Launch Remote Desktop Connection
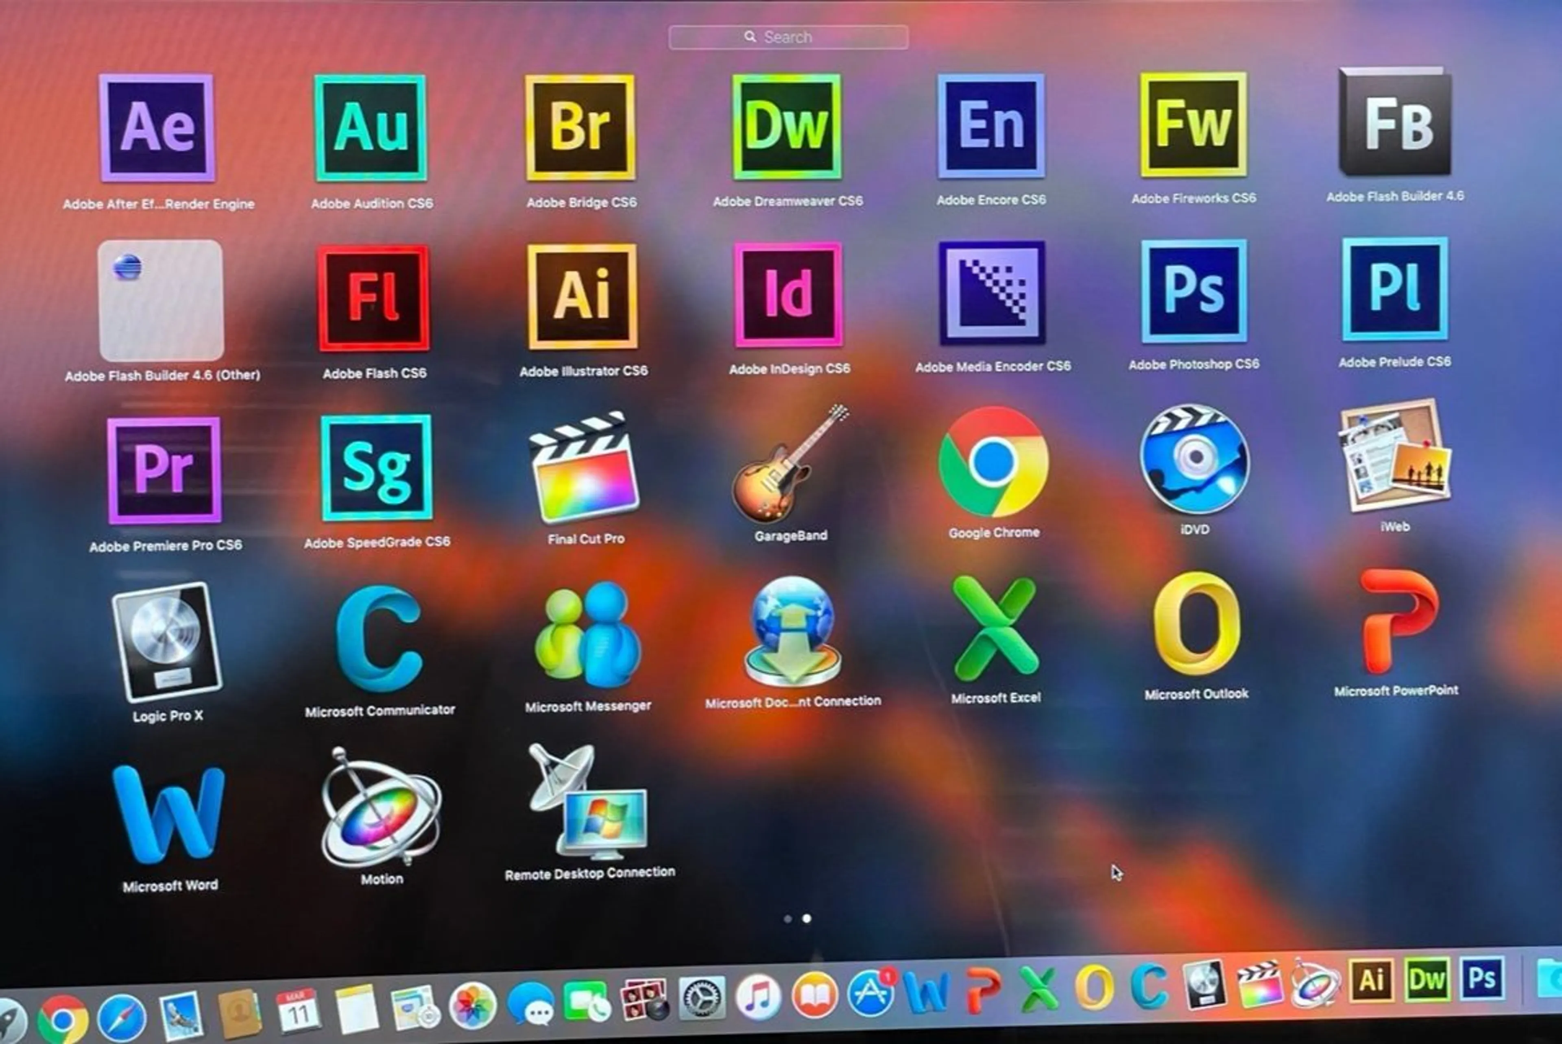The width and height of the screenshot is (1562, 1044). tap(589, 802)
